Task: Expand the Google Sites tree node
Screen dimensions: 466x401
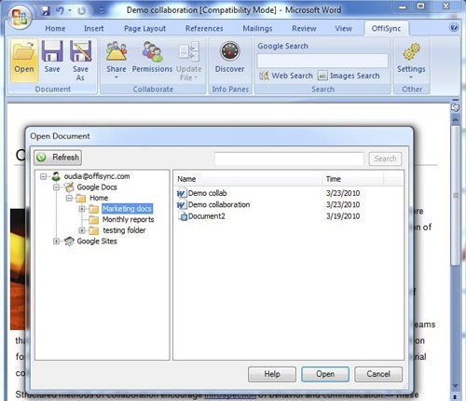Action: [56, 242]
